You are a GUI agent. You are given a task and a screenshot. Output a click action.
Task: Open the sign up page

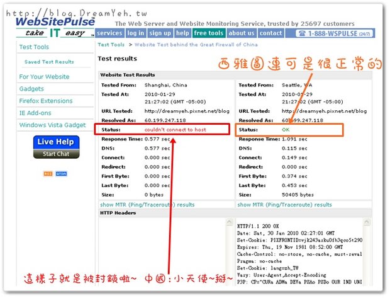160,33
